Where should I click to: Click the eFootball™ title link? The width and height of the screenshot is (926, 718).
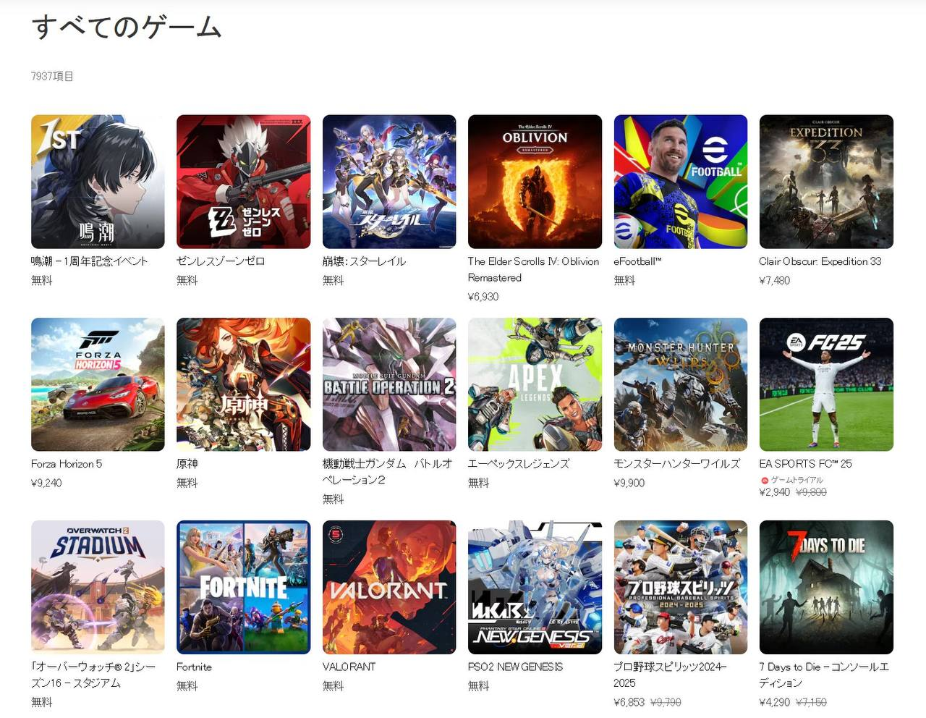pos(637,261)
